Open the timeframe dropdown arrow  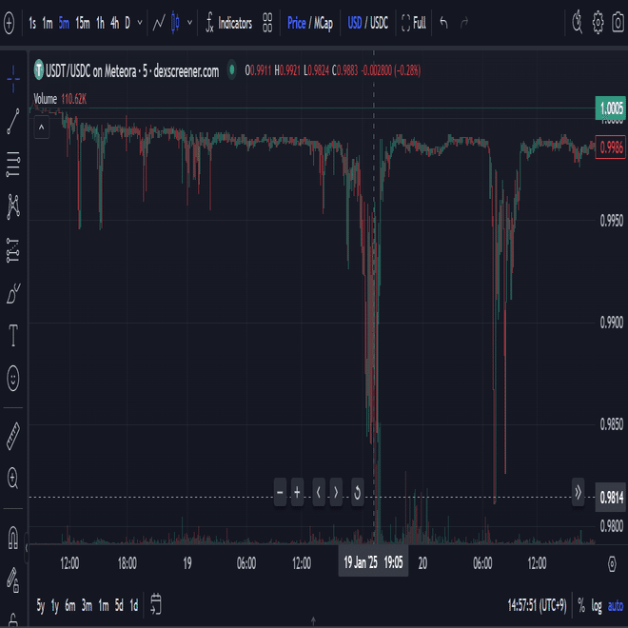[140, 23]
